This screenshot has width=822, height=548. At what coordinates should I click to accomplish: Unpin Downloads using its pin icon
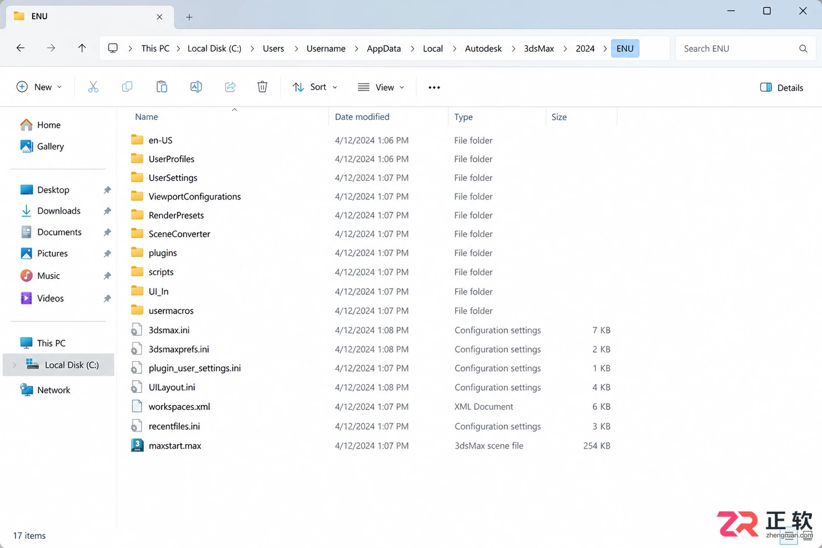click(107, 211)
